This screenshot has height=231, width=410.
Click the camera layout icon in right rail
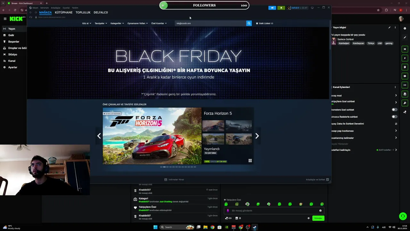tap(405, 94)
